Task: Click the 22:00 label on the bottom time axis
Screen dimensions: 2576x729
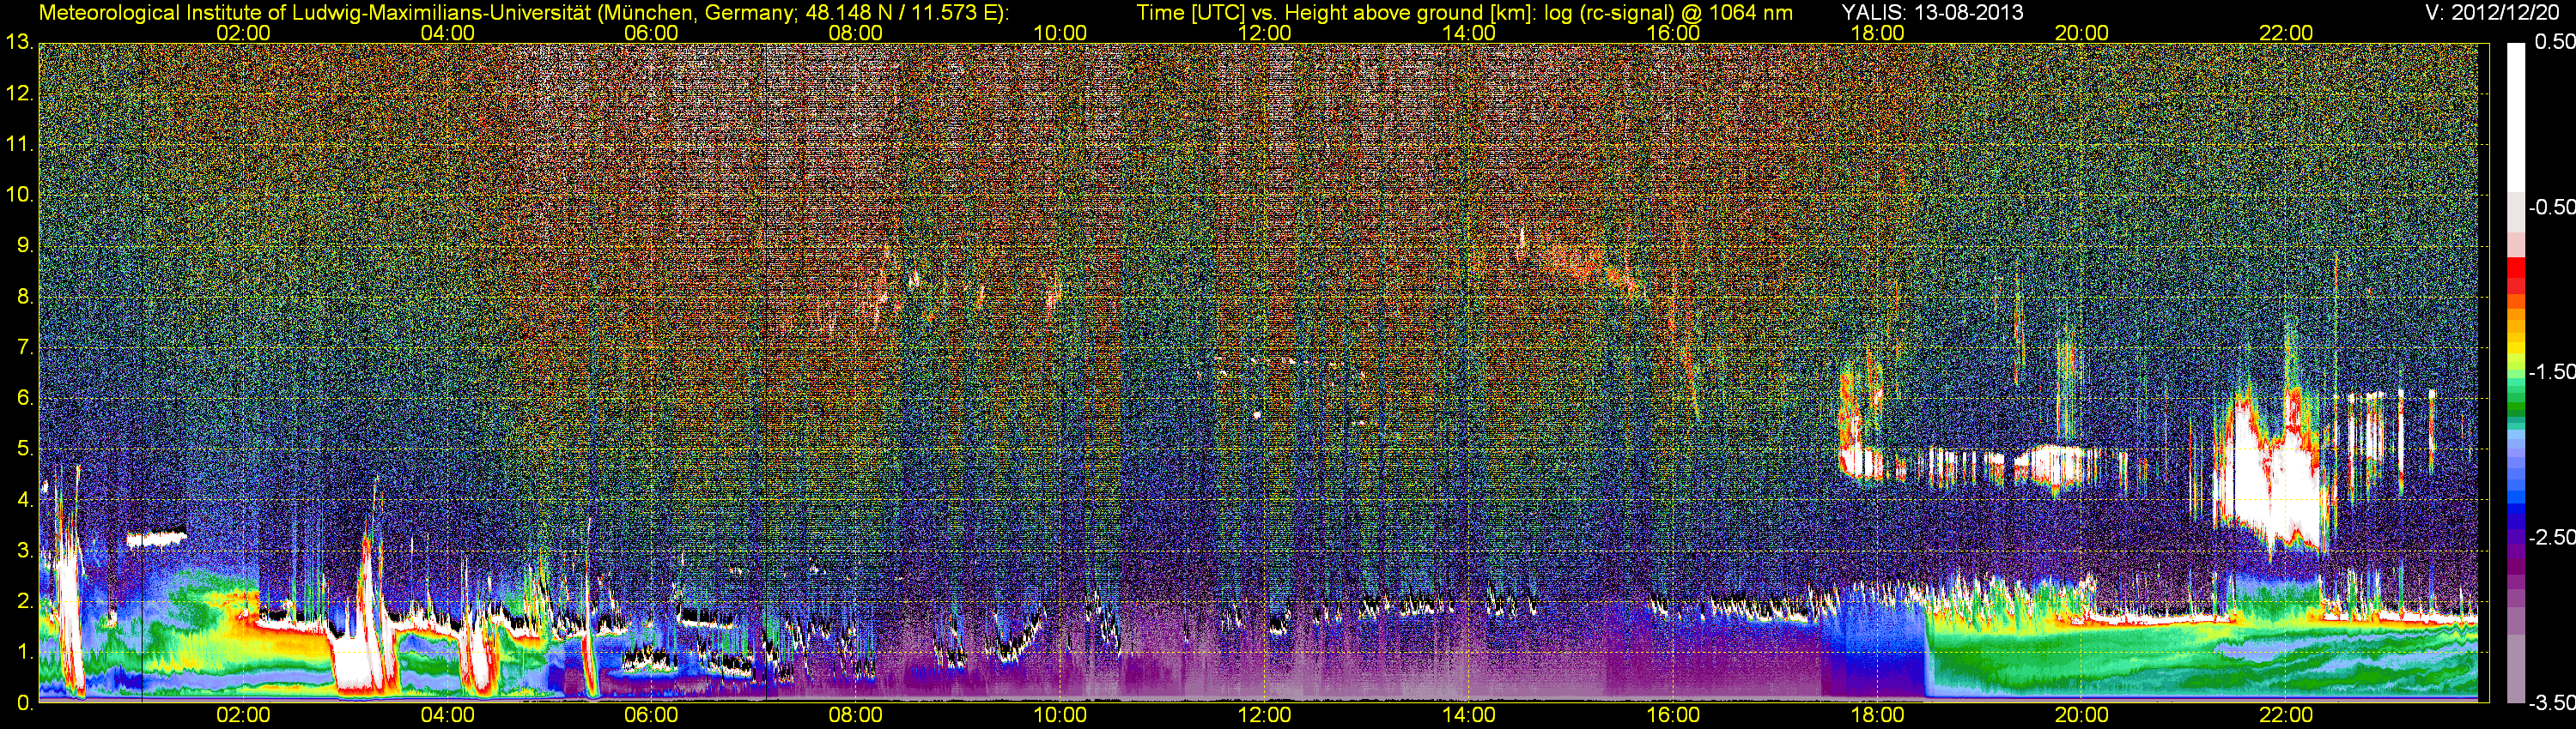Action: [x=2286, y=715]
